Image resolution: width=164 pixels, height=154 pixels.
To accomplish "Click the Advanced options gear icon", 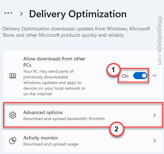I will point(13,115).
